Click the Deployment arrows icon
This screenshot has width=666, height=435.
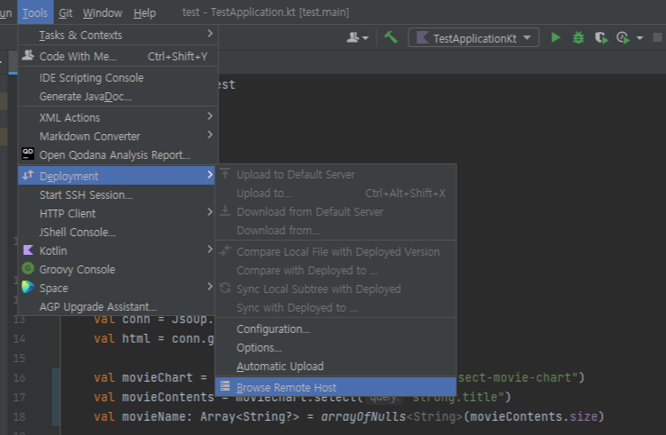[28, 175]
